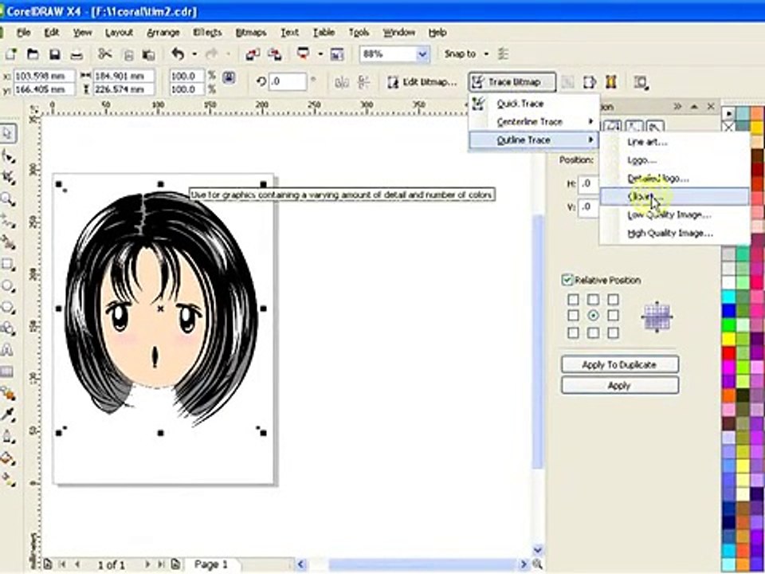The image size is (765, 574).
Task: Choose Line art from the Outline Trace submenu
Action: [x=675, y=142]
